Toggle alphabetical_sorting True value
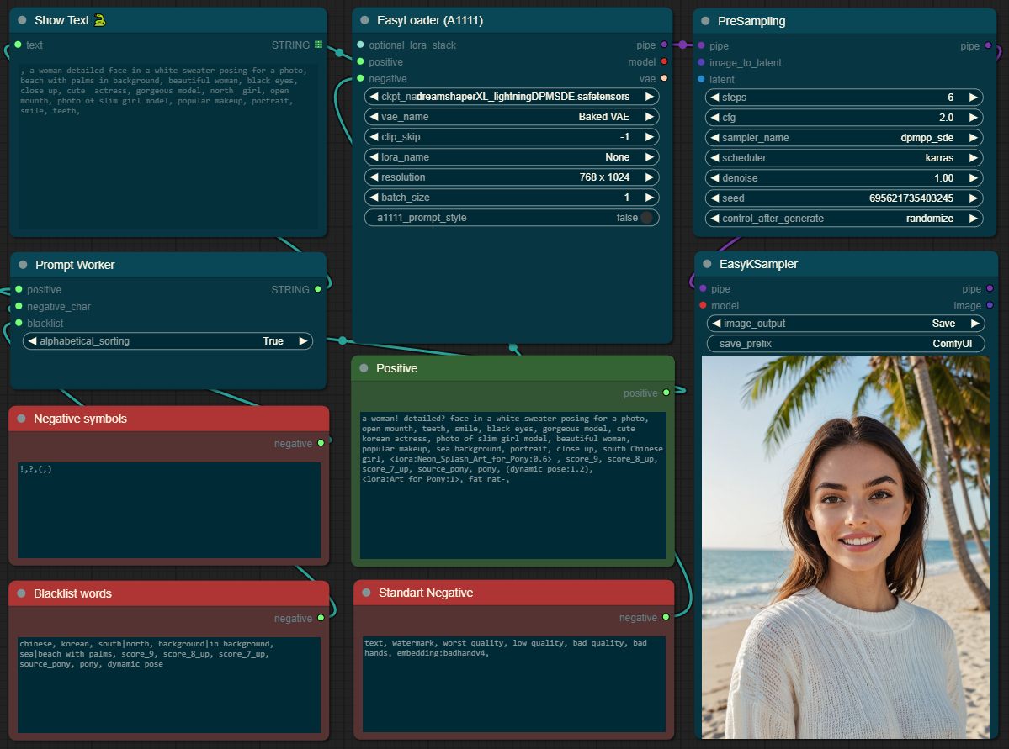The image size is (1009, 749). point(273,340)
